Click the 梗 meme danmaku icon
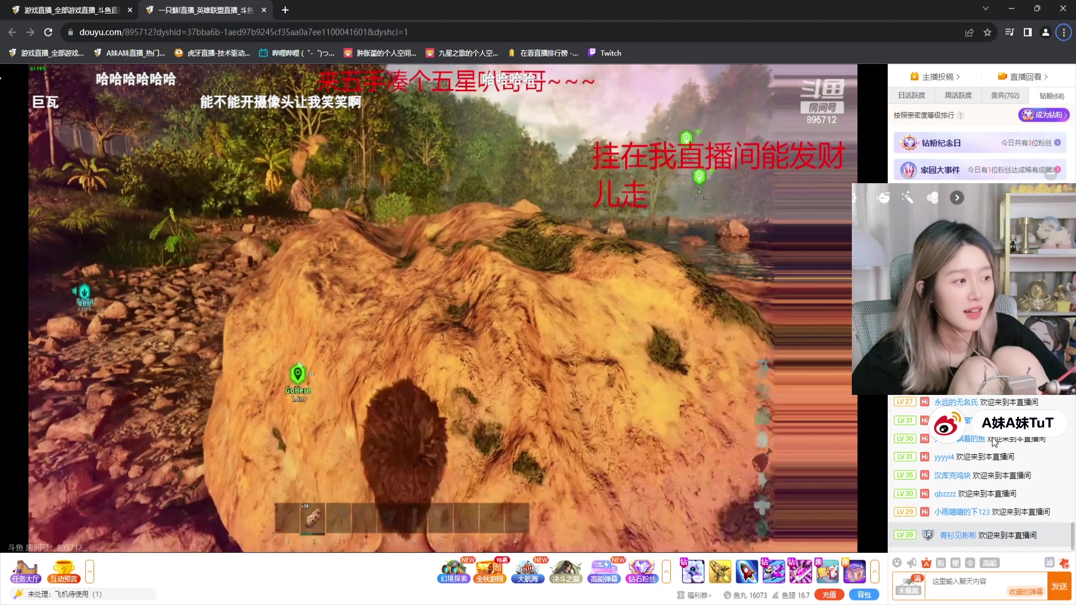Screen dimensions: 1076x605 956,563
